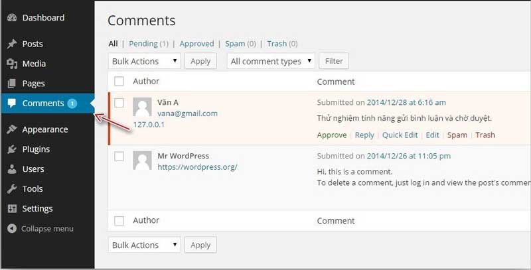Click the Posts pushpin icon
This screenshot has width=531, height=270.
(x=11, y=44)
